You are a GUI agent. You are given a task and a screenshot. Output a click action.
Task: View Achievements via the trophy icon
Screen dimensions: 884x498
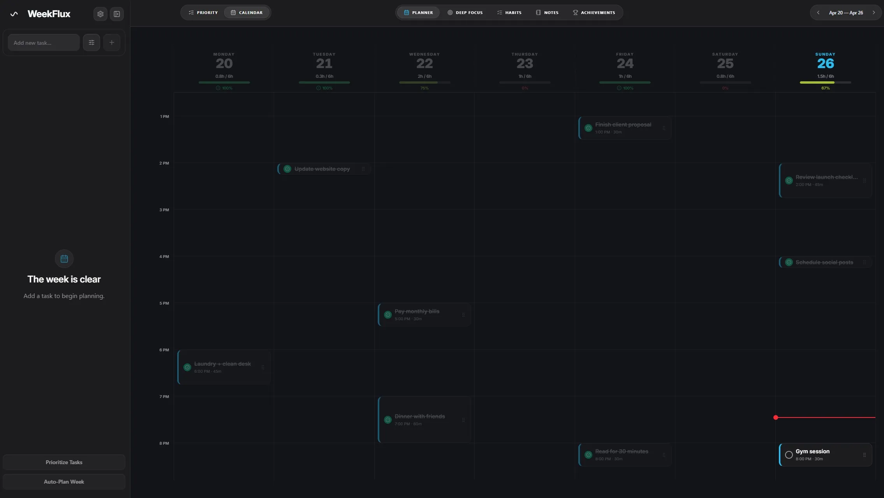pos(575,12)
